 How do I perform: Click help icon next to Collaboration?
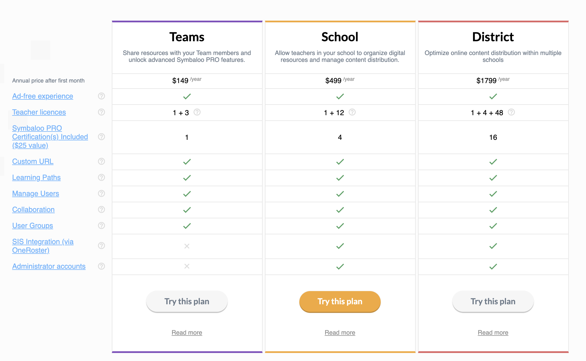[101, 209]
